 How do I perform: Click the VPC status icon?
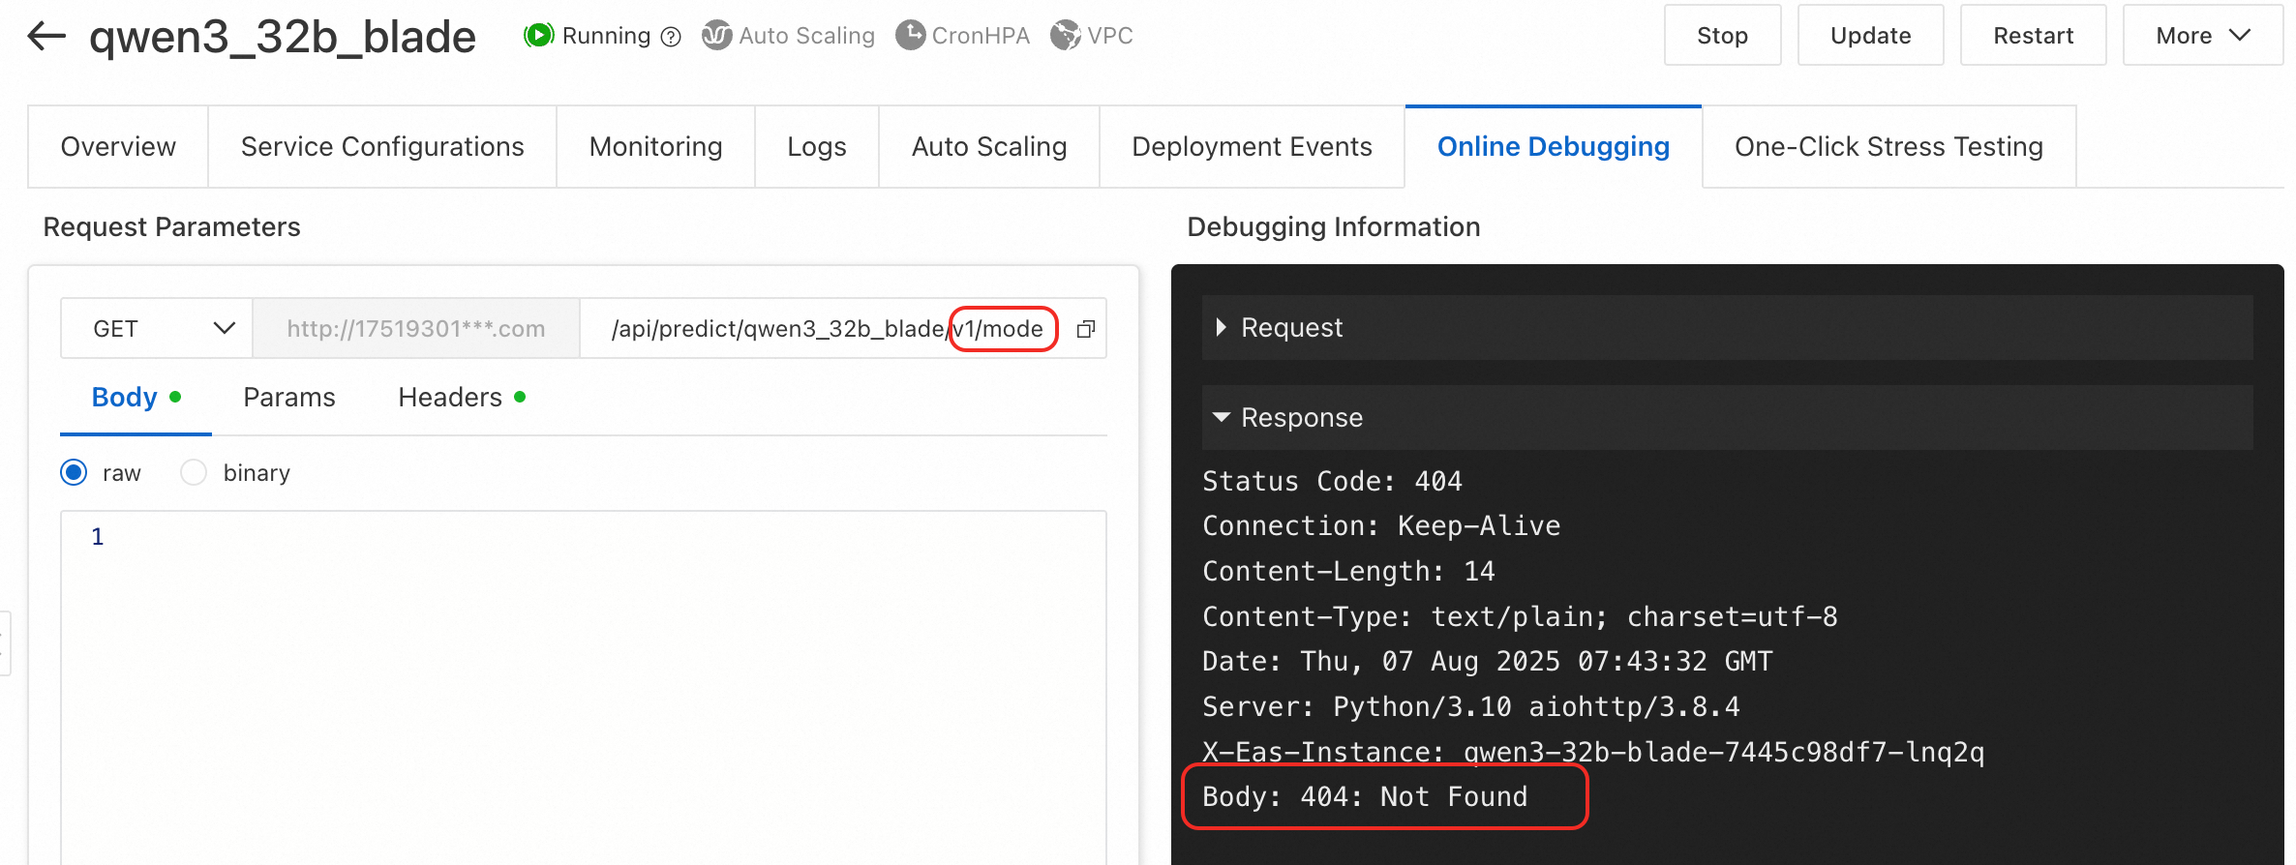(1065, 36)
